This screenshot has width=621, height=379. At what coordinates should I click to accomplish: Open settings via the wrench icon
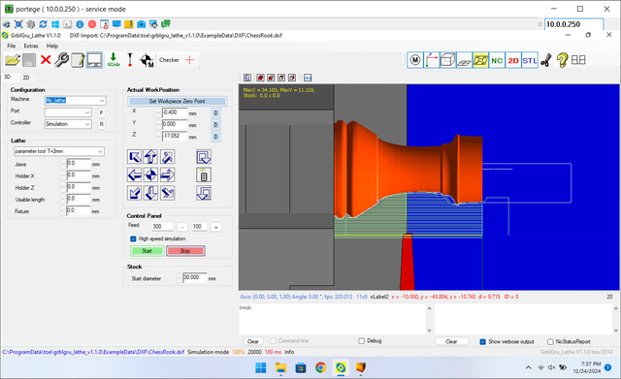tap(61, 60)
